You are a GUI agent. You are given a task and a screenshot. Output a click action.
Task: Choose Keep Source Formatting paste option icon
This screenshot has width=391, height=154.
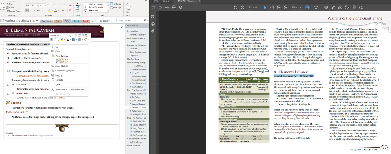click(57, 61)
